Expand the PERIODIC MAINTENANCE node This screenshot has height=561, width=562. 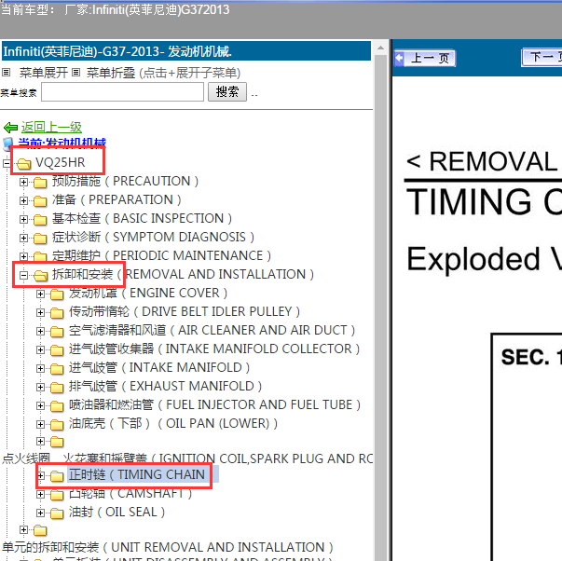23,256
